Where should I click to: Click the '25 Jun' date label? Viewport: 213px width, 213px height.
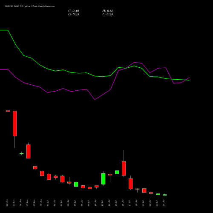pyautogui.click(x=27, y=203)
